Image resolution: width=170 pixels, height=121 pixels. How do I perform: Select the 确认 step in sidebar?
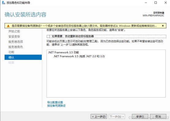point(23,57)
